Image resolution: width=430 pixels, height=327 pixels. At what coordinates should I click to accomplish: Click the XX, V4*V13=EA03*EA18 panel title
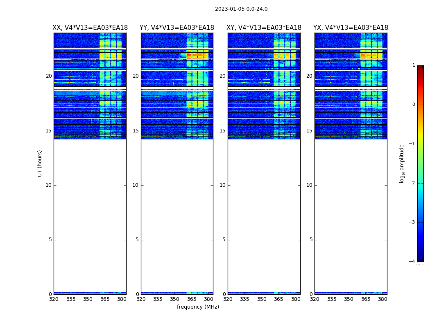90,28
